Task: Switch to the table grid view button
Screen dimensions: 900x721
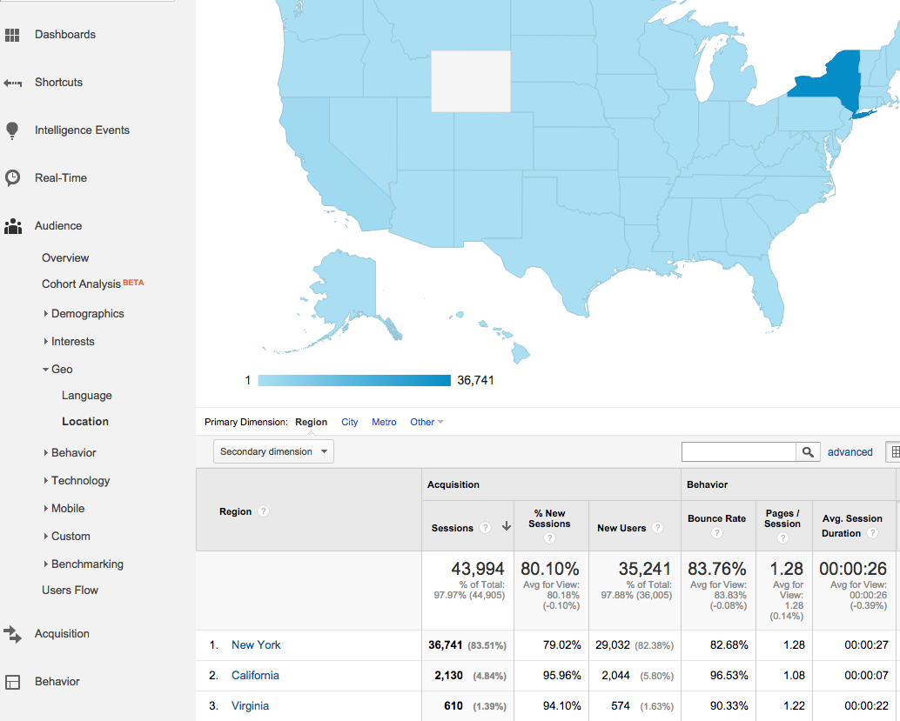Action: coord(894,452)
